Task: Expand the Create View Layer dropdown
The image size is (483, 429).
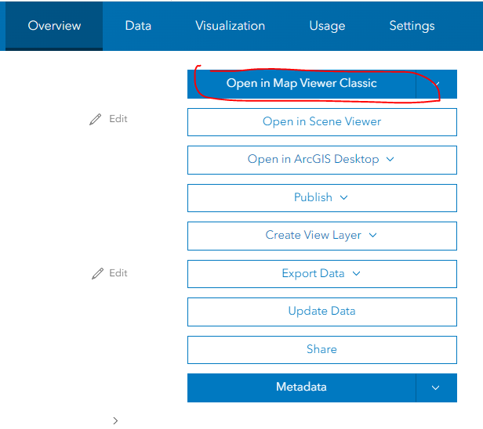Action: coord(321,235)
